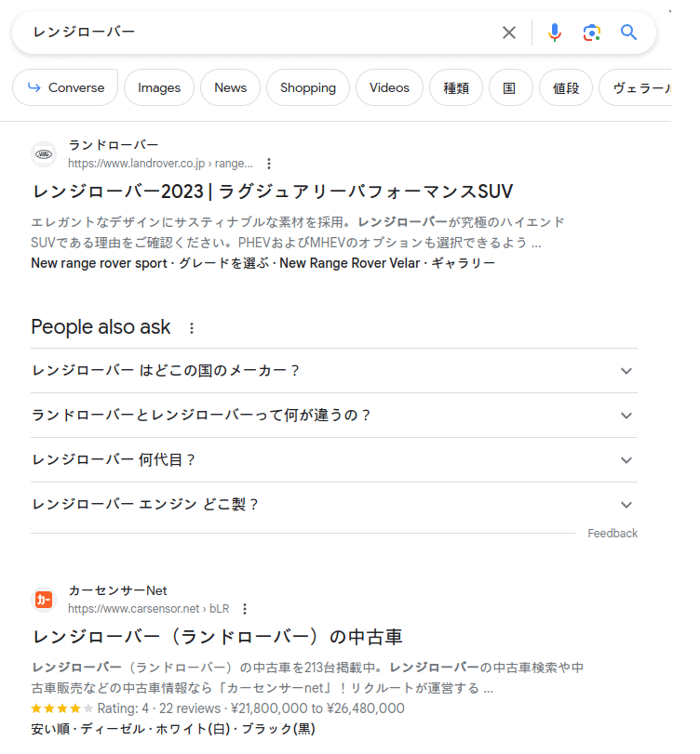This screenshot has width=700, height=754.
Task: Switch to the Images tab
Action: [159, 87]
